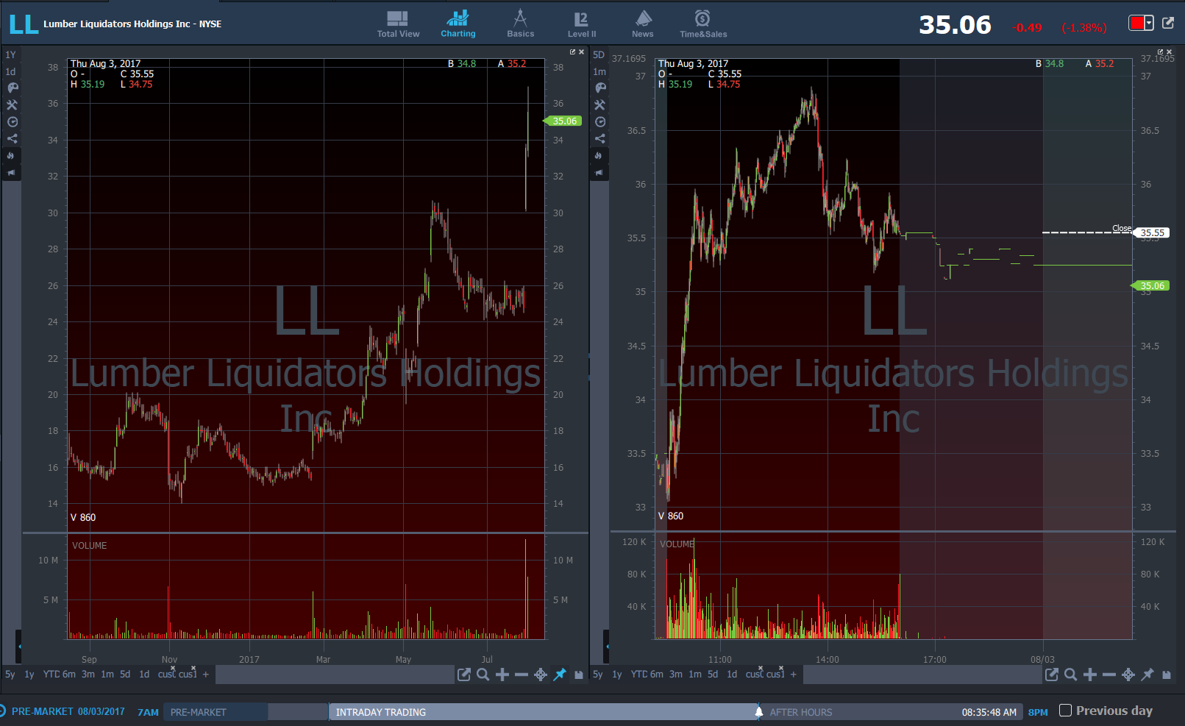Viewport: 1185px width, 726px height.
Task: Select 1d interval label on left chart
Action: click(10, 71)
